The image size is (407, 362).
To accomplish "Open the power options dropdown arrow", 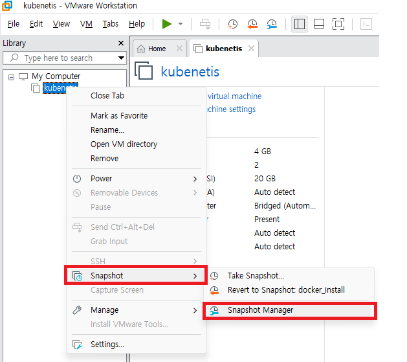I will click(x=181, y=24).
